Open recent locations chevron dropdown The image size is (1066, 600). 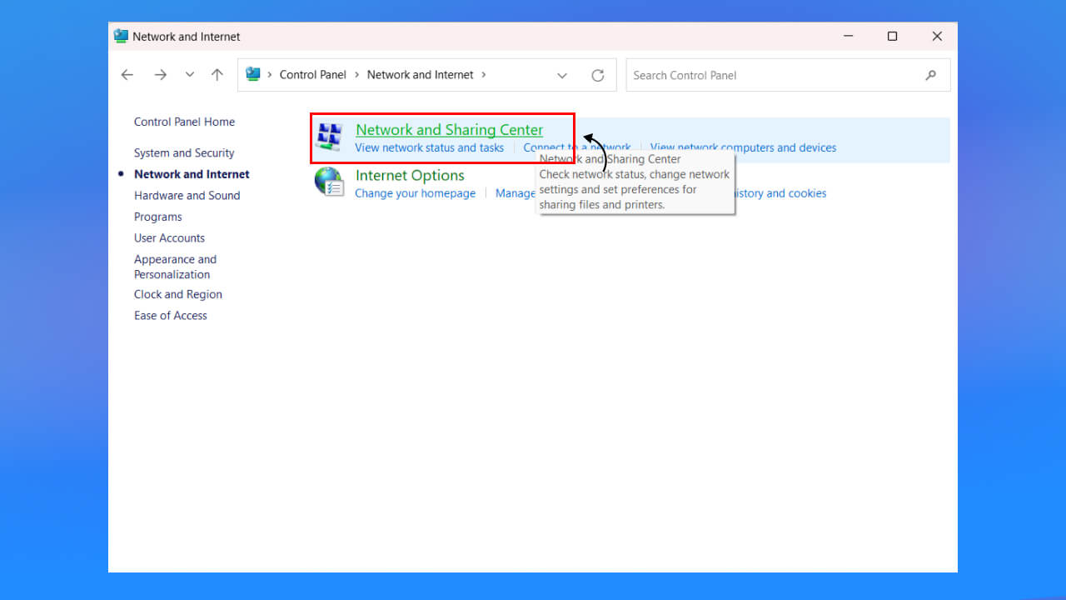pos(190,75)
